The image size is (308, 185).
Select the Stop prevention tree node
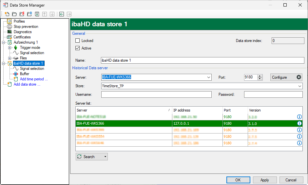pyautogui.click(x=26, y=27)
